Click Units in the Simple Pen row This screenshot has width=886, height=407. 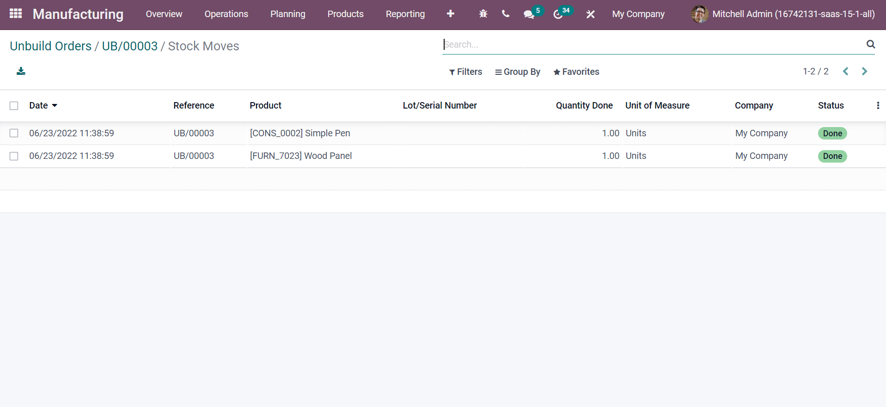[x=636, y=133]
